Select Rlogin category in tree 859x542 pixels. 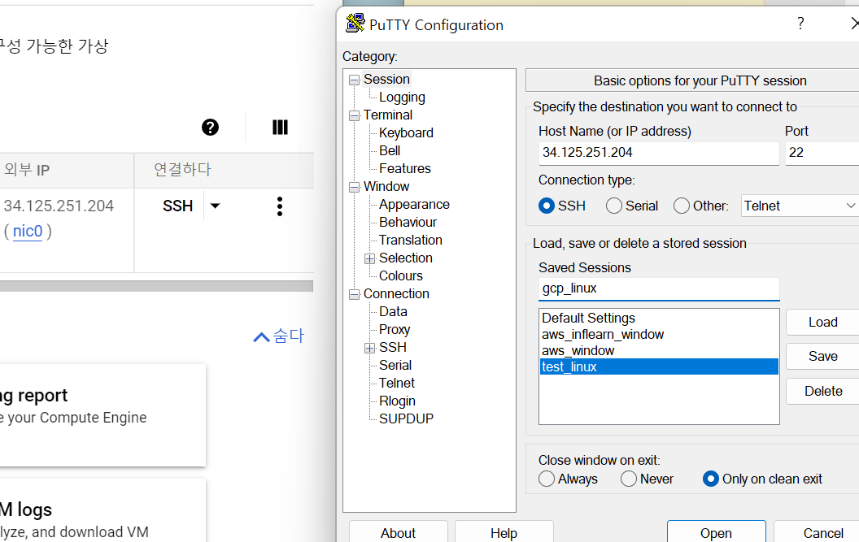397,401
